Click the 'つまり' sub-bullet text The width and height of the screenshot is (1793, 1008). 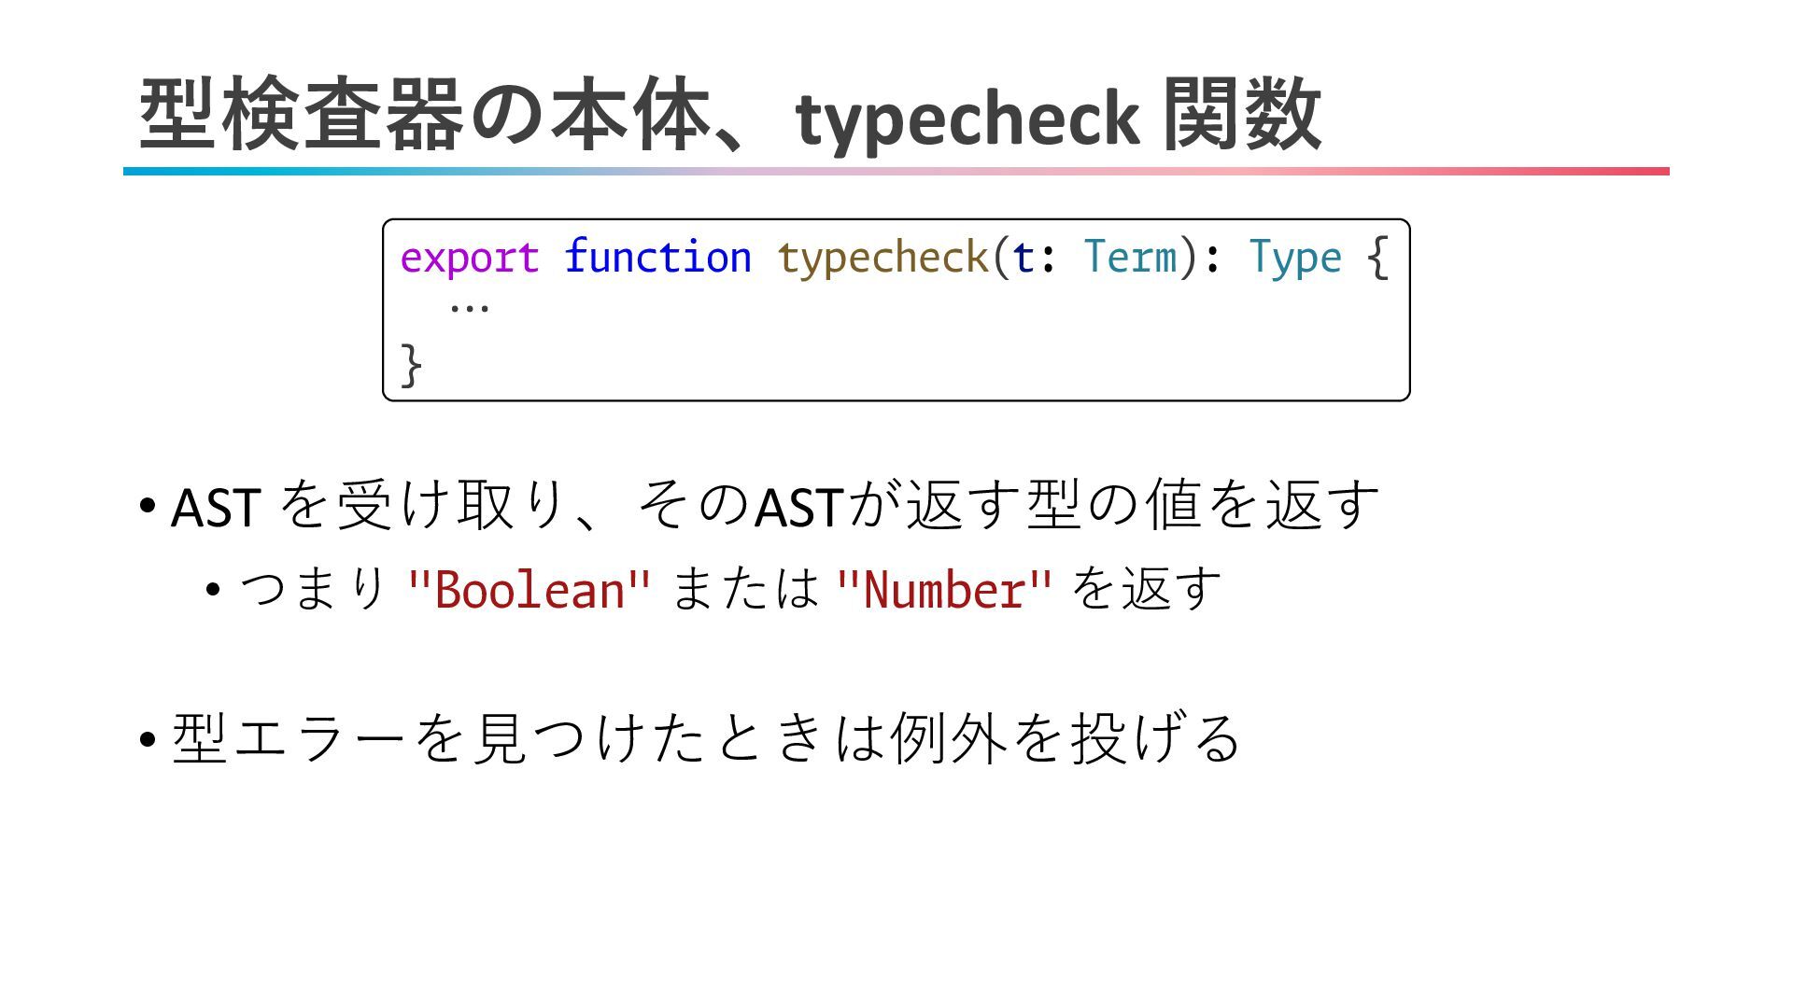point(313,590)
